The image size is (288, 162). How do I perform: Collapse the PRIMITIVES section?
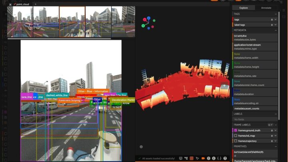pos(276,146)
